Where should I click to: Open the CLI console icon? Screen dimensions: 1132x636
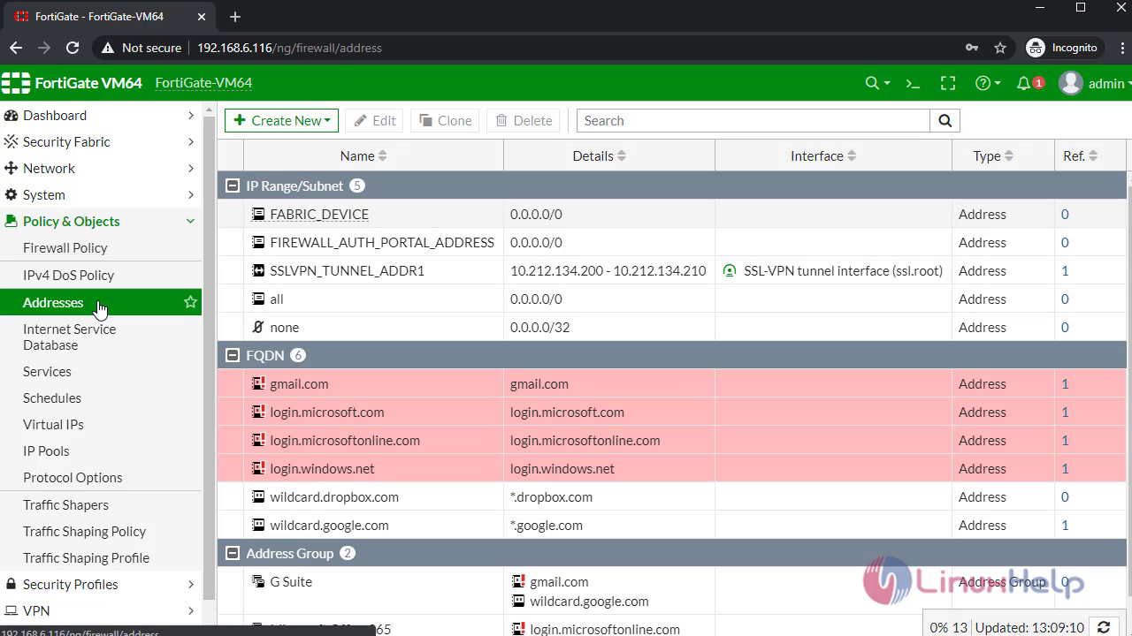[x=913, y=83]
